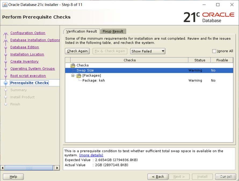This screenshot has width=239, height=181.
Task: Go to the Database Edition step
Action: pos(25,47)
